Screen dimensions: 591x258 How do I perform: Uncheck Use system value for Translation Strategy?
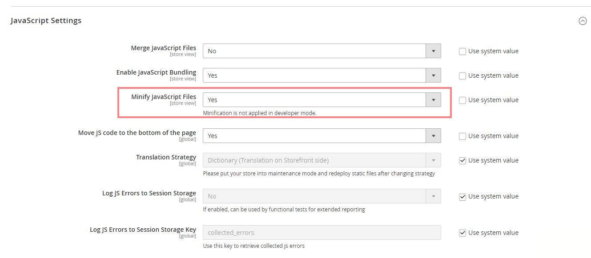click(462, 161)
